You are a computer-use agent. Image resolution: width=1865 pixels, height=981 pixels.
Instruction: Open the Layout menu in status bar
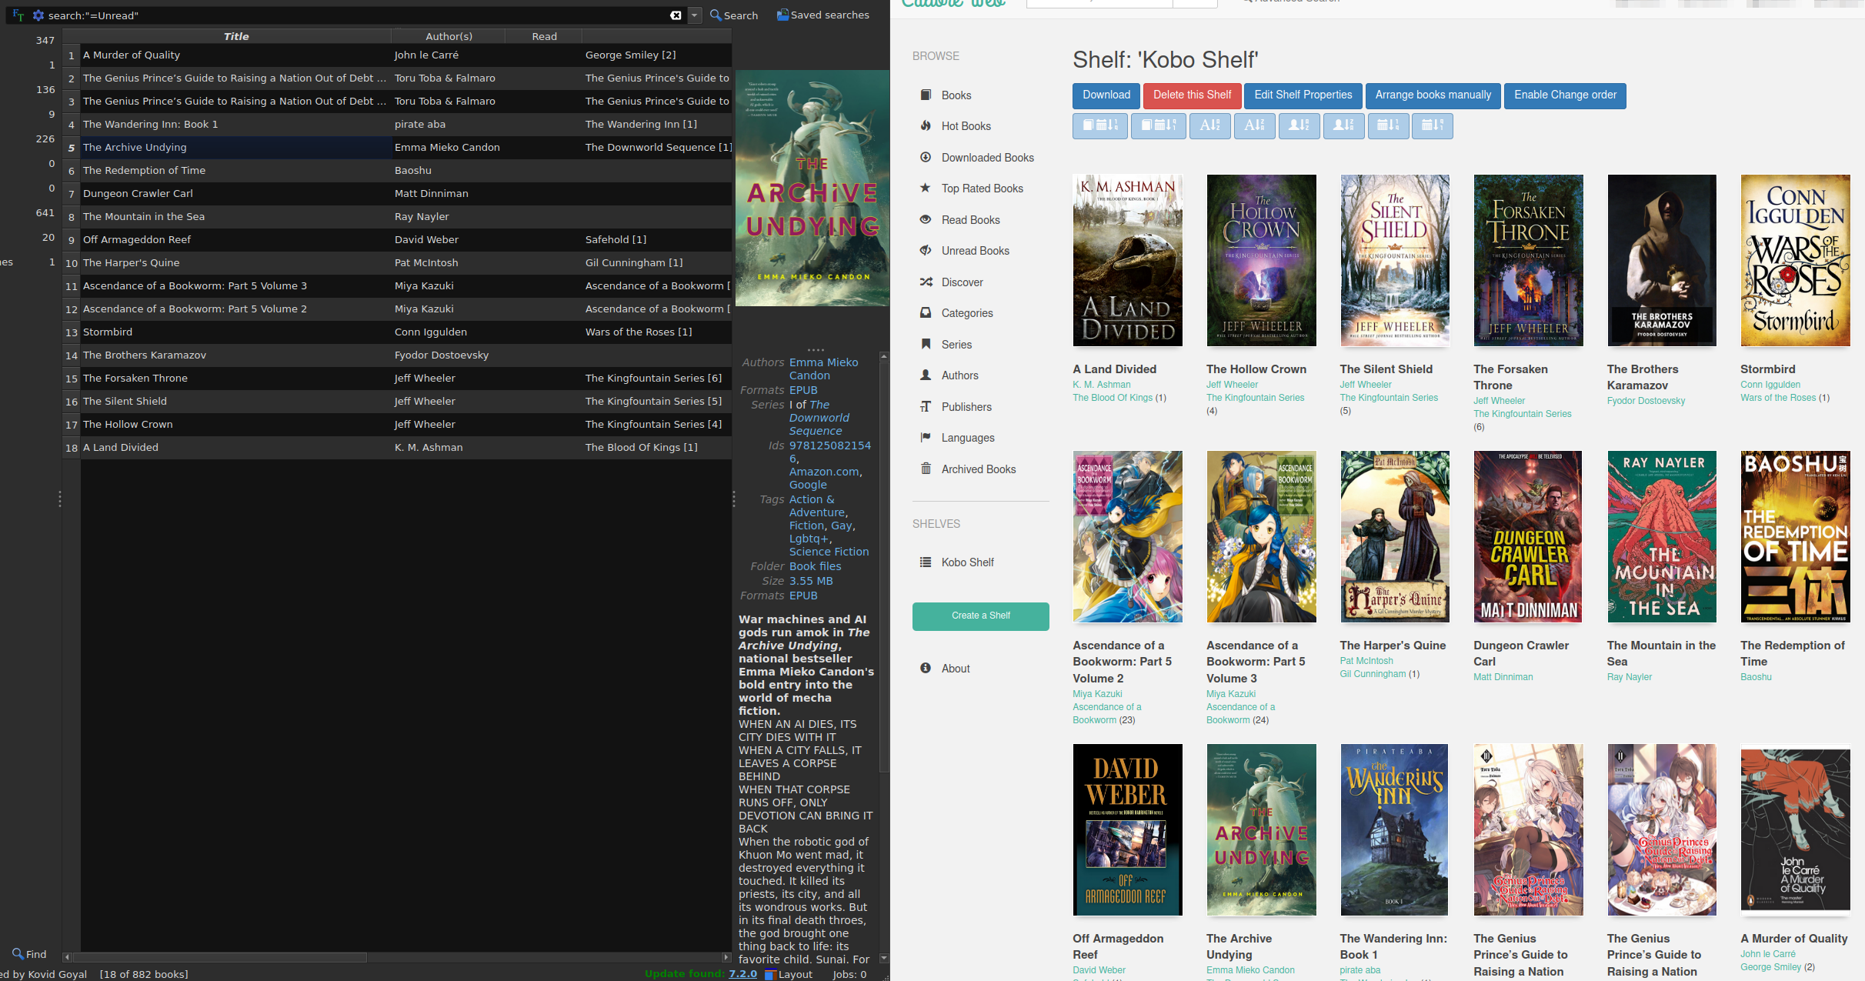[x=789, y=974]
